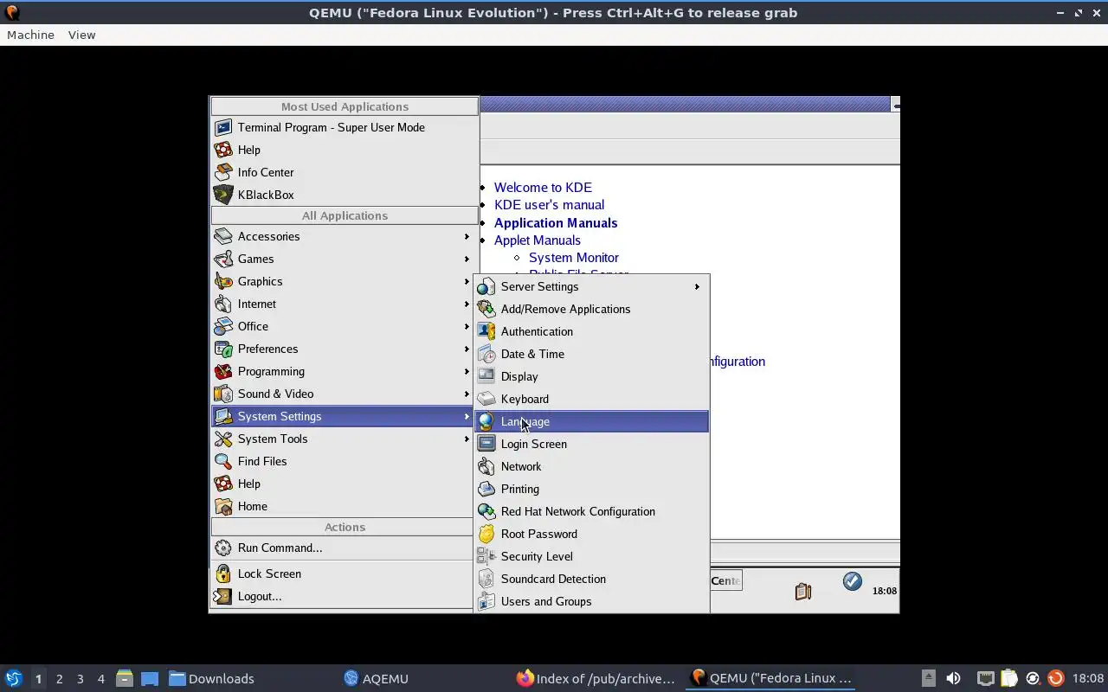Click the Home folder icon
1108x692 pixels.
[x=223, y=506]
